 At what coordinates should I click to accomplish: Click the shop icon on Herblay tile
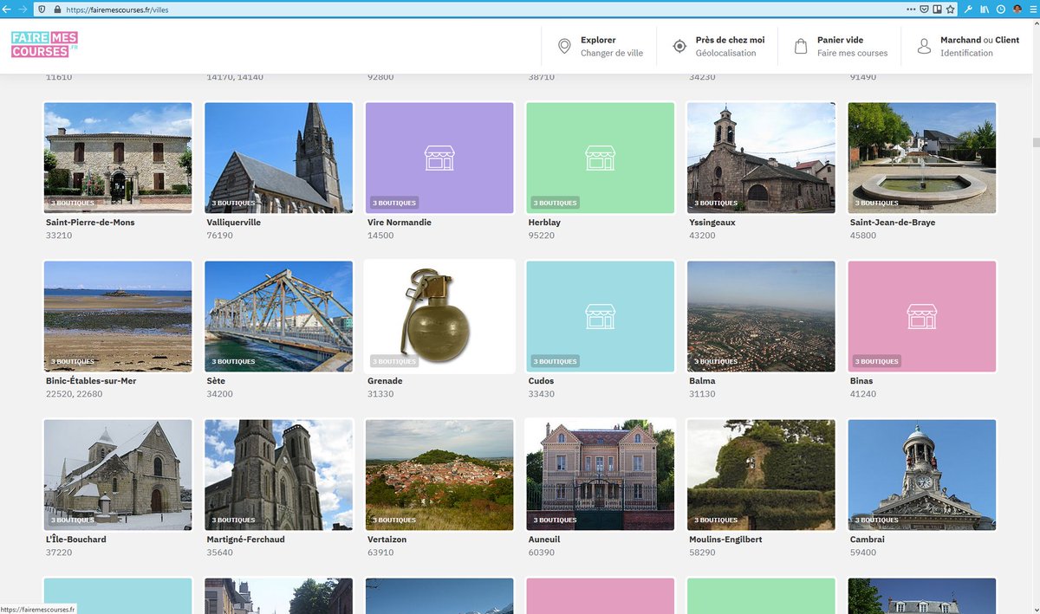pyautogui.click(x=601, y=158)
